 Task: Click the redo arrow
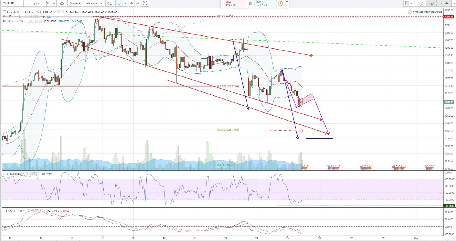click(x=138, y=3)
